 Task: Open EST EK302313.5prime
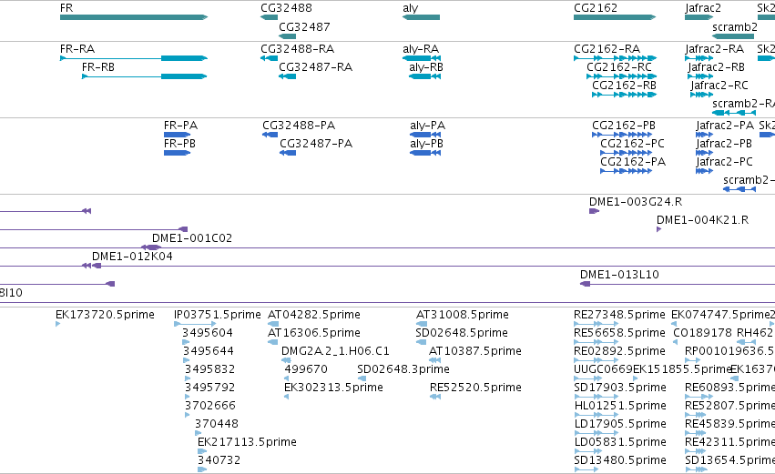pyautogui.click(x=333, y=388)
